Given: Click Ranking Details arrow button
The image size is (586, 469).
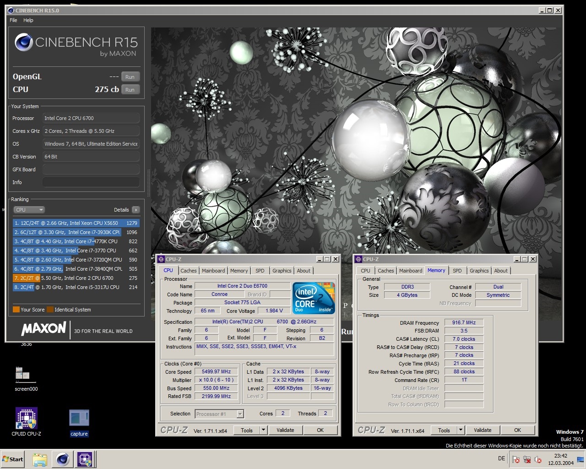Looking at the screenshot, I should click(x=136, y=210).
